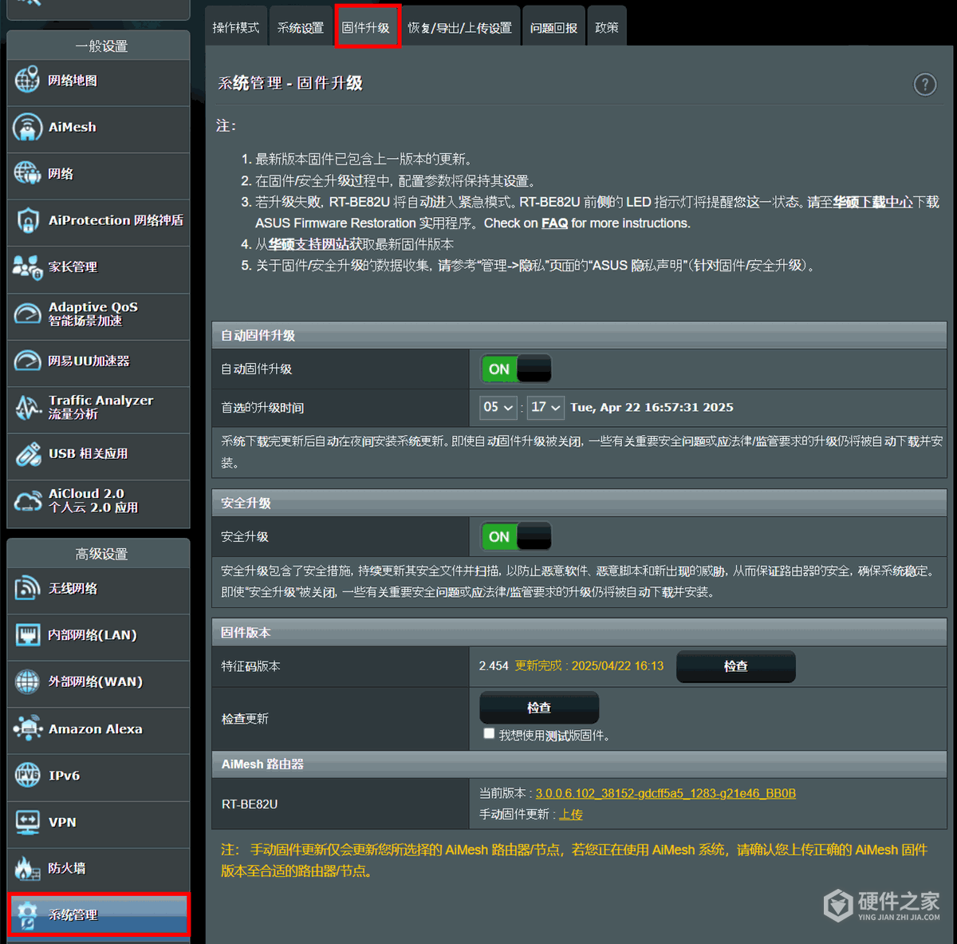Open AiProtection 网络神盾 shield icon

(27, 220)
